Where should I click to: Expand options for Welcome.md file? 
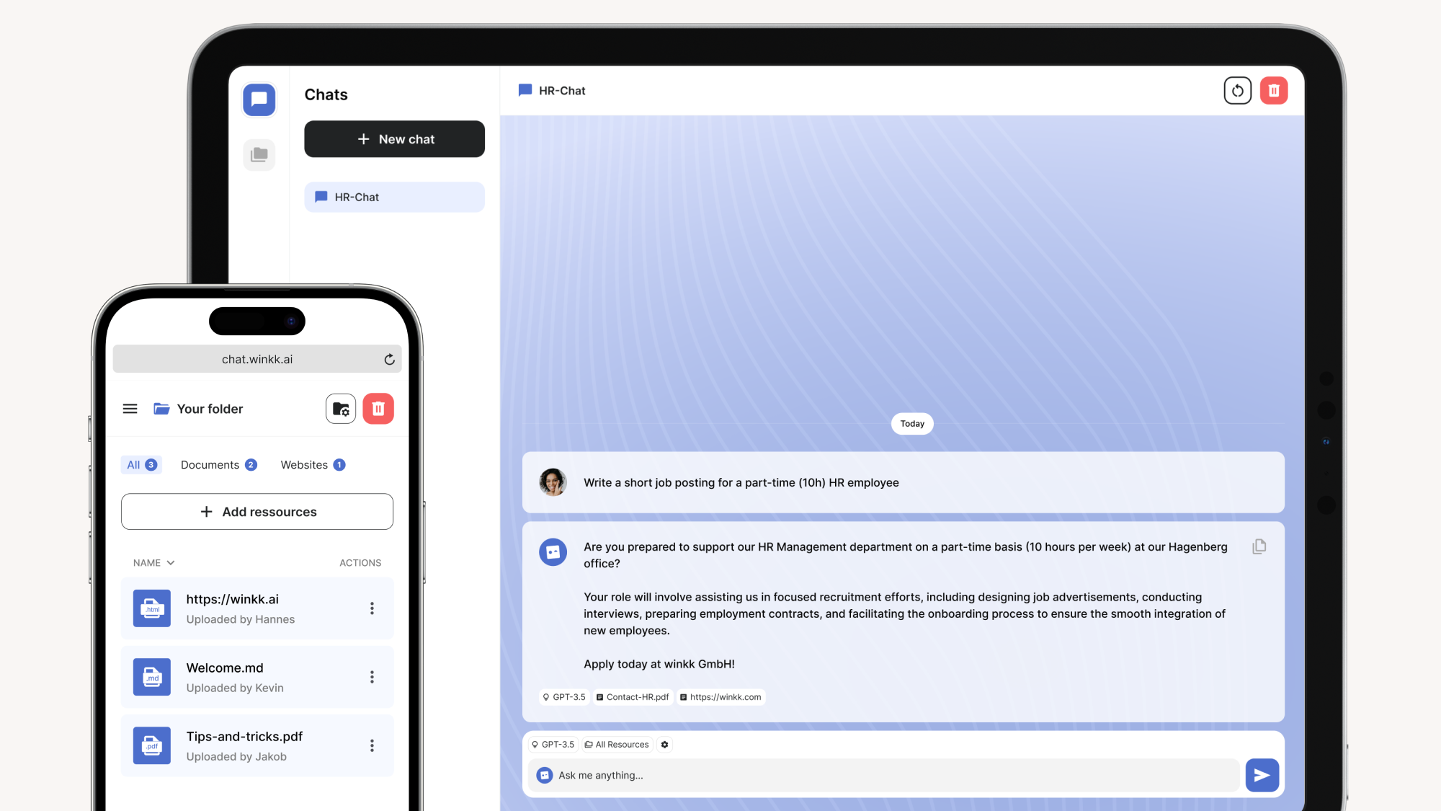(x=372, y=676)
